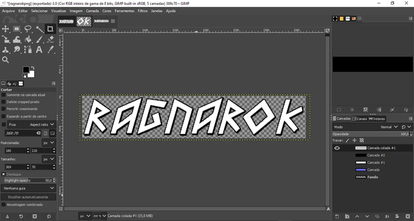Image resolution: width=414 pixels, height=221 pixels.
Task: Select the Paths tool
Action: (x=28, y=50)
